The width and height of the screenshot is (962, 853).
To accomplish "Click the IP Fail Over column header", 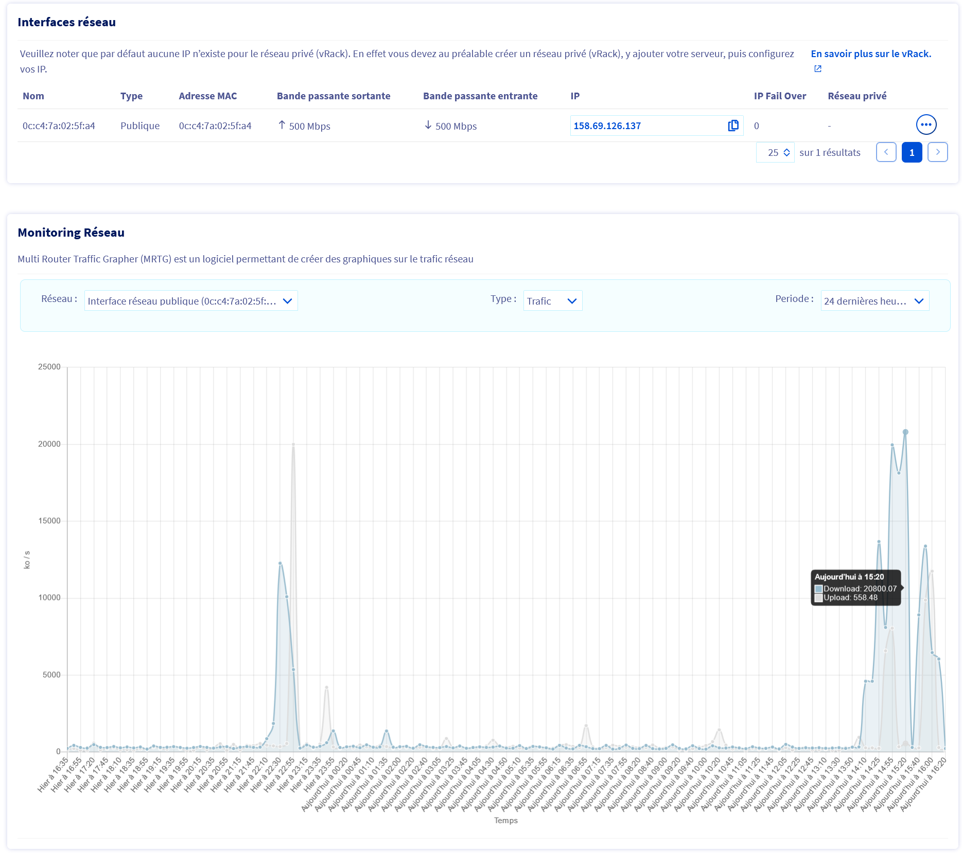I will pyautogui.click(x=780, y=96).
